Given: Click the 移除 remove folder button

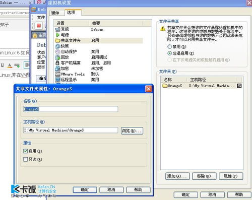Looking at the screenshot, I should (204, 176).
